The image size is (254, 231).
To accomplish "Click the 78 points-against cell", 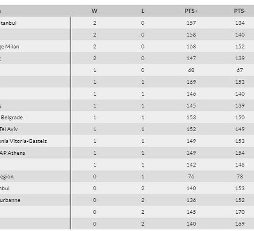I will coord(240,177).
